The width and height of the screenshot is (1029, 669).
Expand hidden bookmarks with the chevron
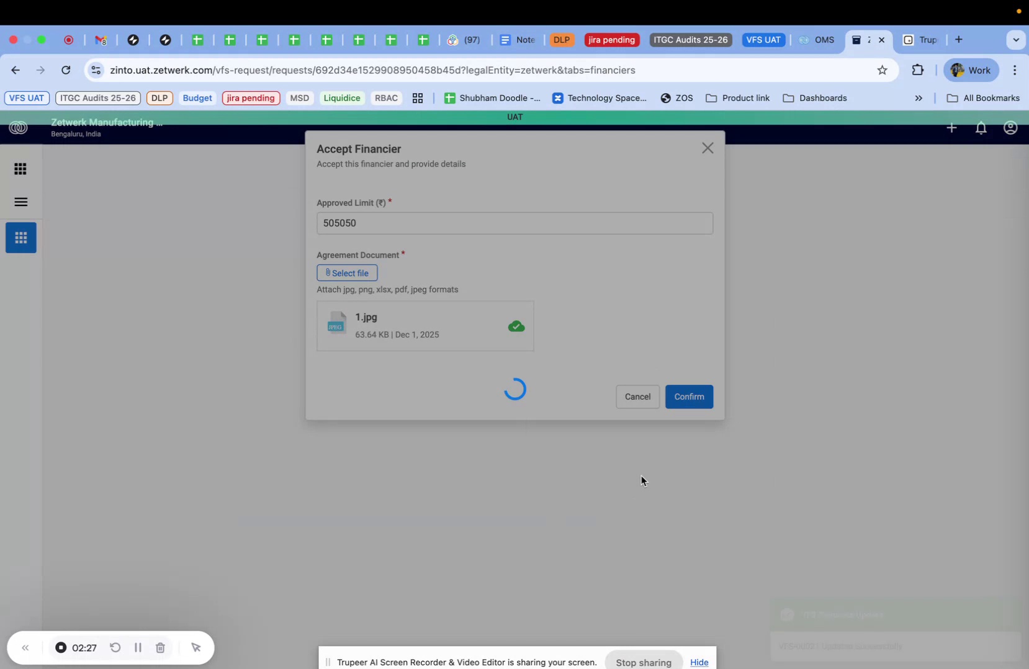pyautogui.click(x=919, y=98)
